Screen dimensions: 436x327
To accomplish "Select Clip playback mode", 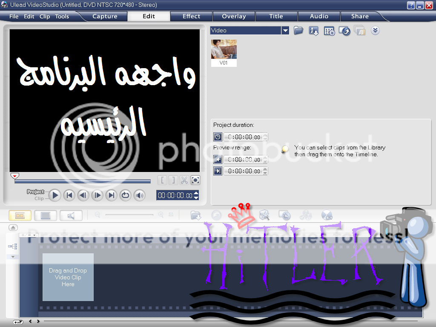I will point(39,198).
